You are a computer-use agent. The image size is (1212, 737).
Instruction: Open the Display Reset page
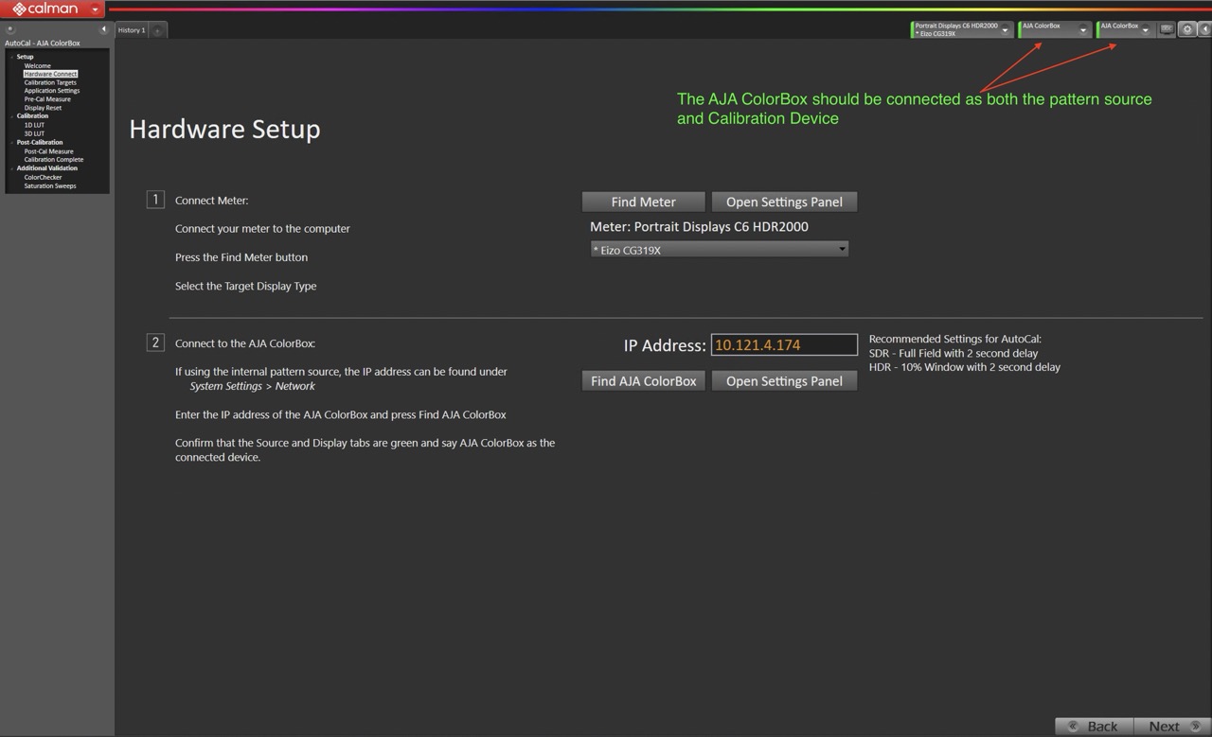point(43,108)
